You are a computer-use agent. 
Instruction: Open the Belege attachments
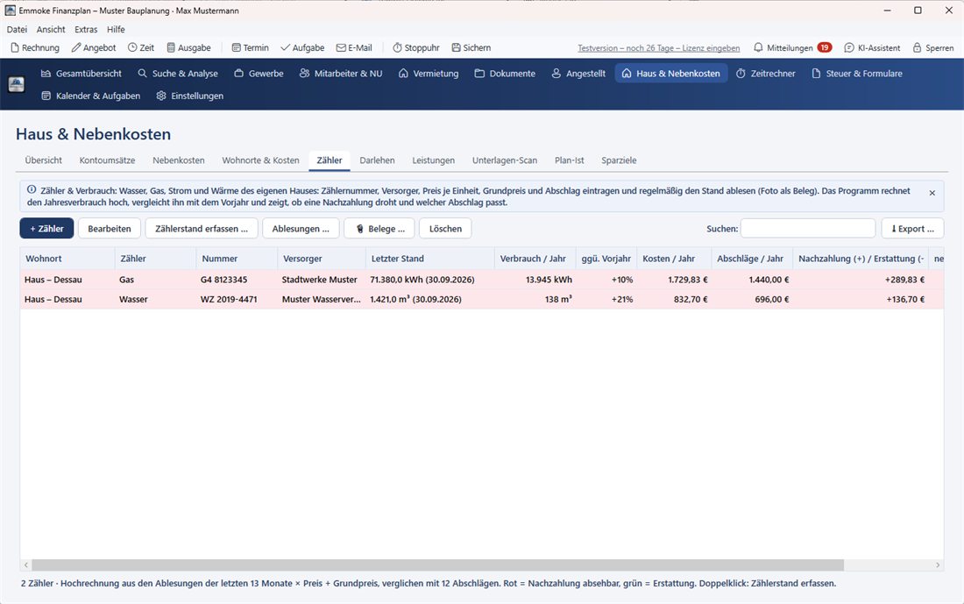379,228
